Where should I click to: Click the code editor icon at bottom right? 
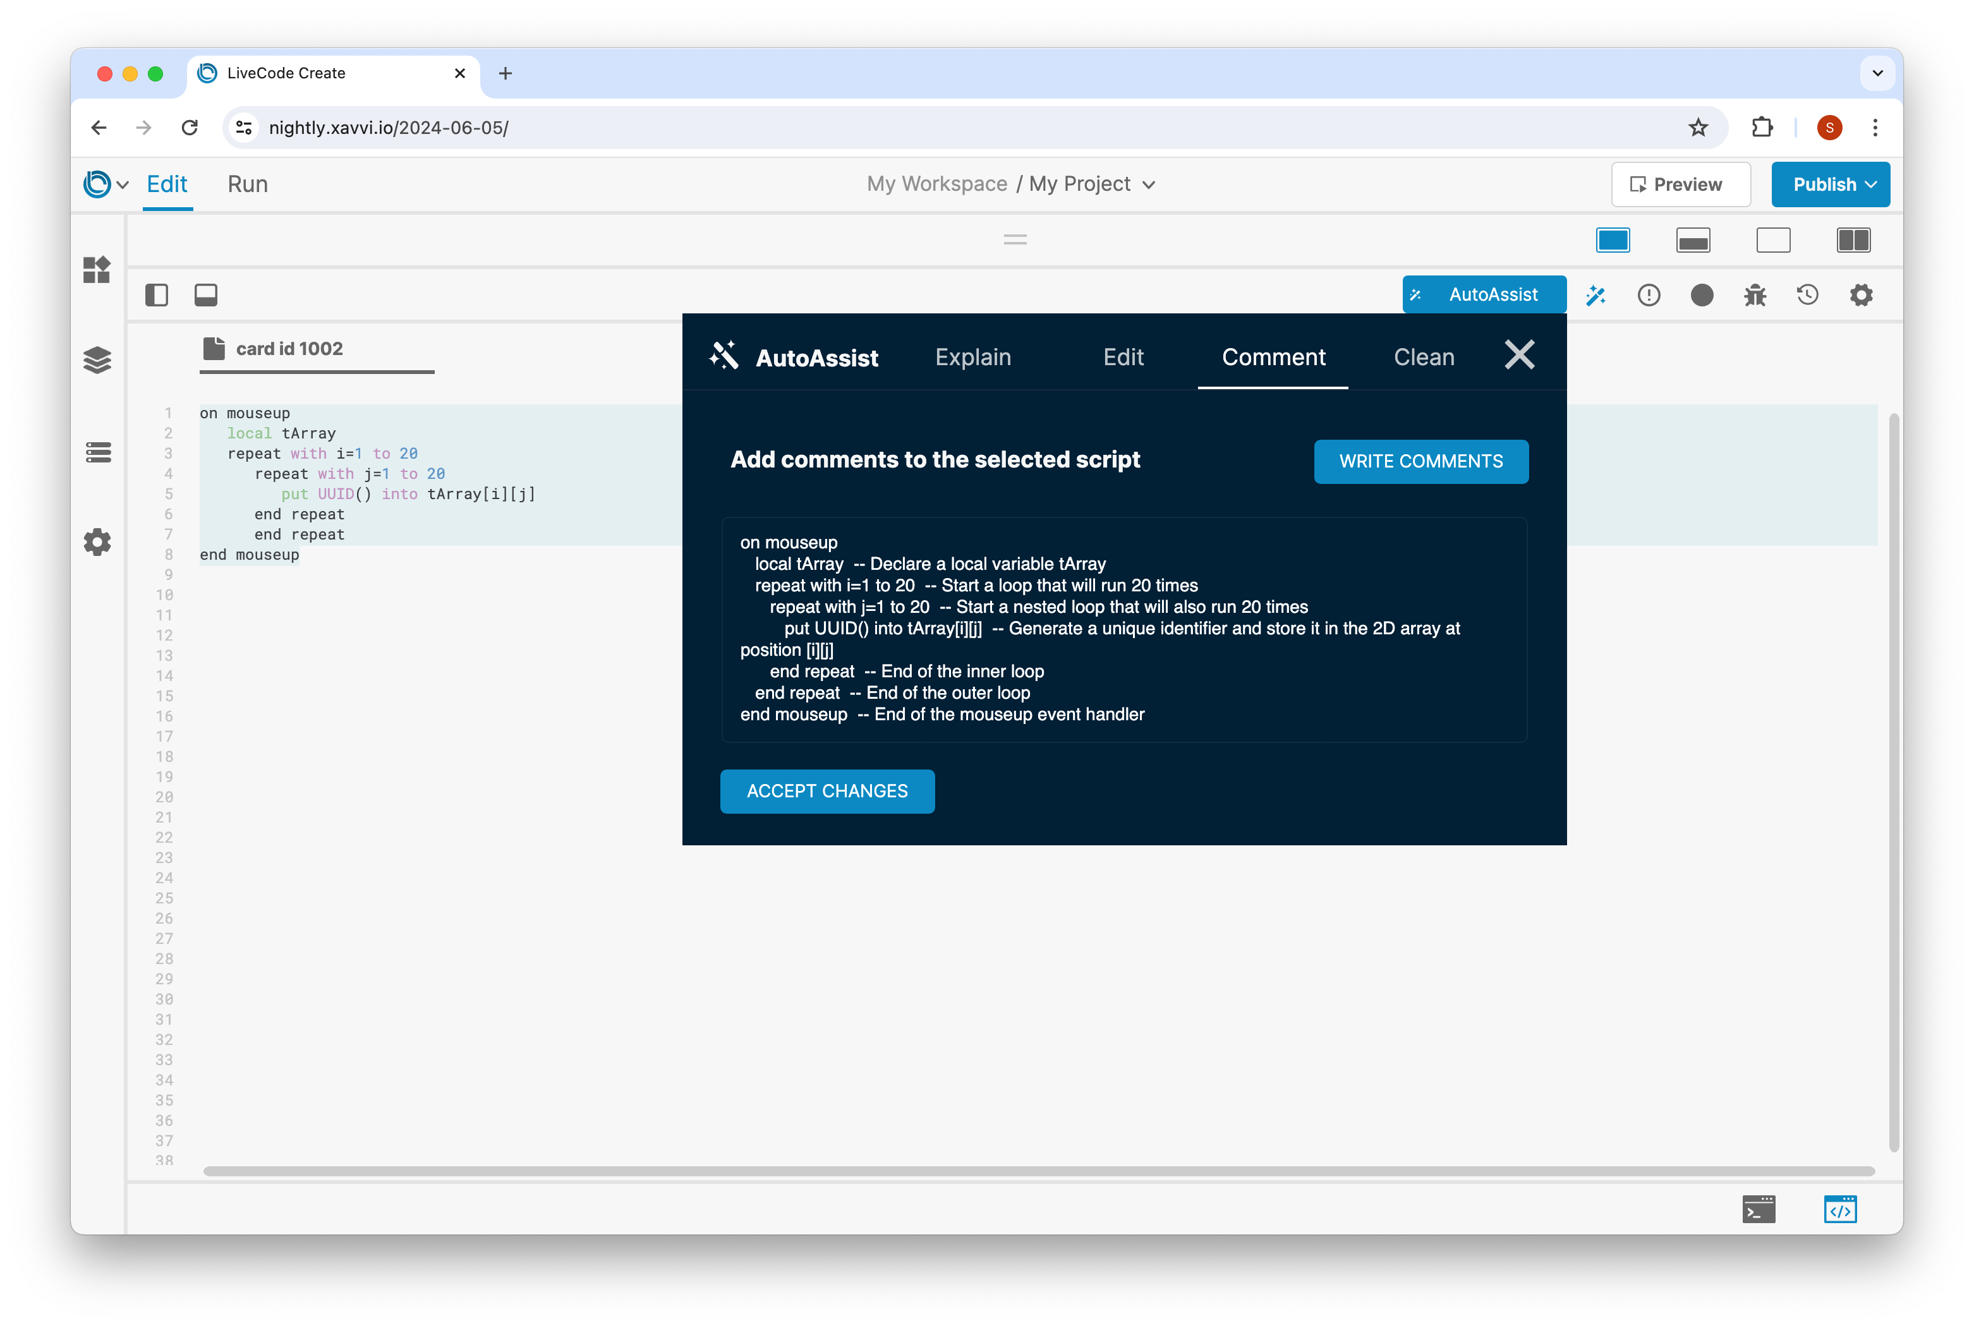(x=1839, y=1209)
